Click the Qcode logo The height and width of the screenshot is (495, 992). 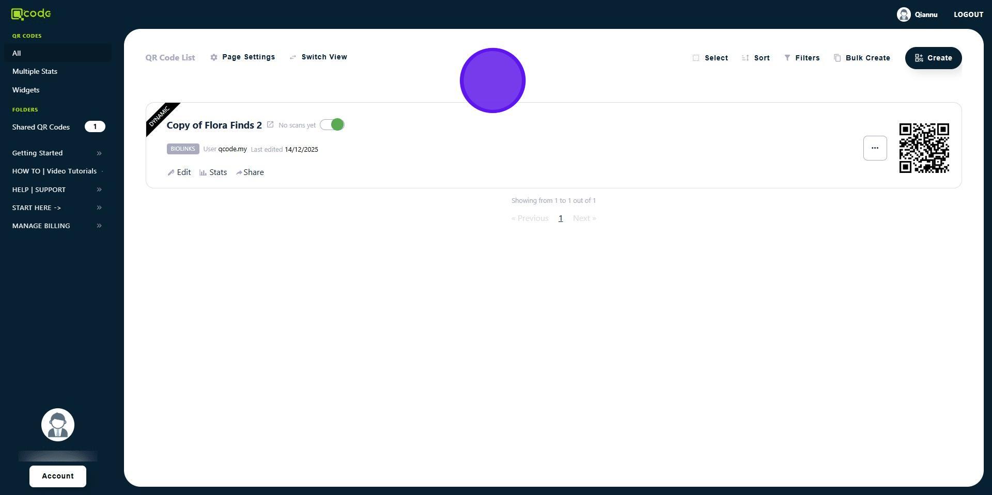31,14
